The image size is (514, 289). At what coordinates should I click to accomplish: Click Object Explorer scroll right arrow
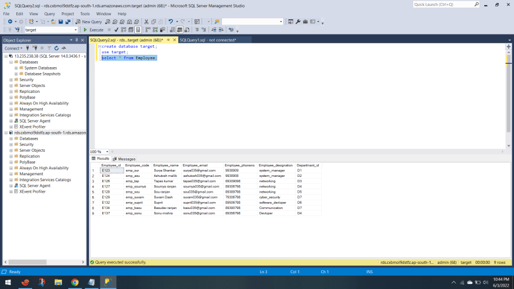pyautogui.click(x=83, y=262)
